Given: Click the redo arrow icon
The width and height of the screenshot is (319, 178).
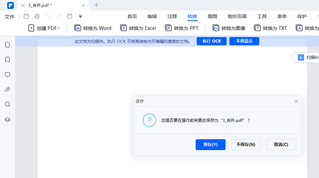Looking at the screenshot, I should [58, 16].
